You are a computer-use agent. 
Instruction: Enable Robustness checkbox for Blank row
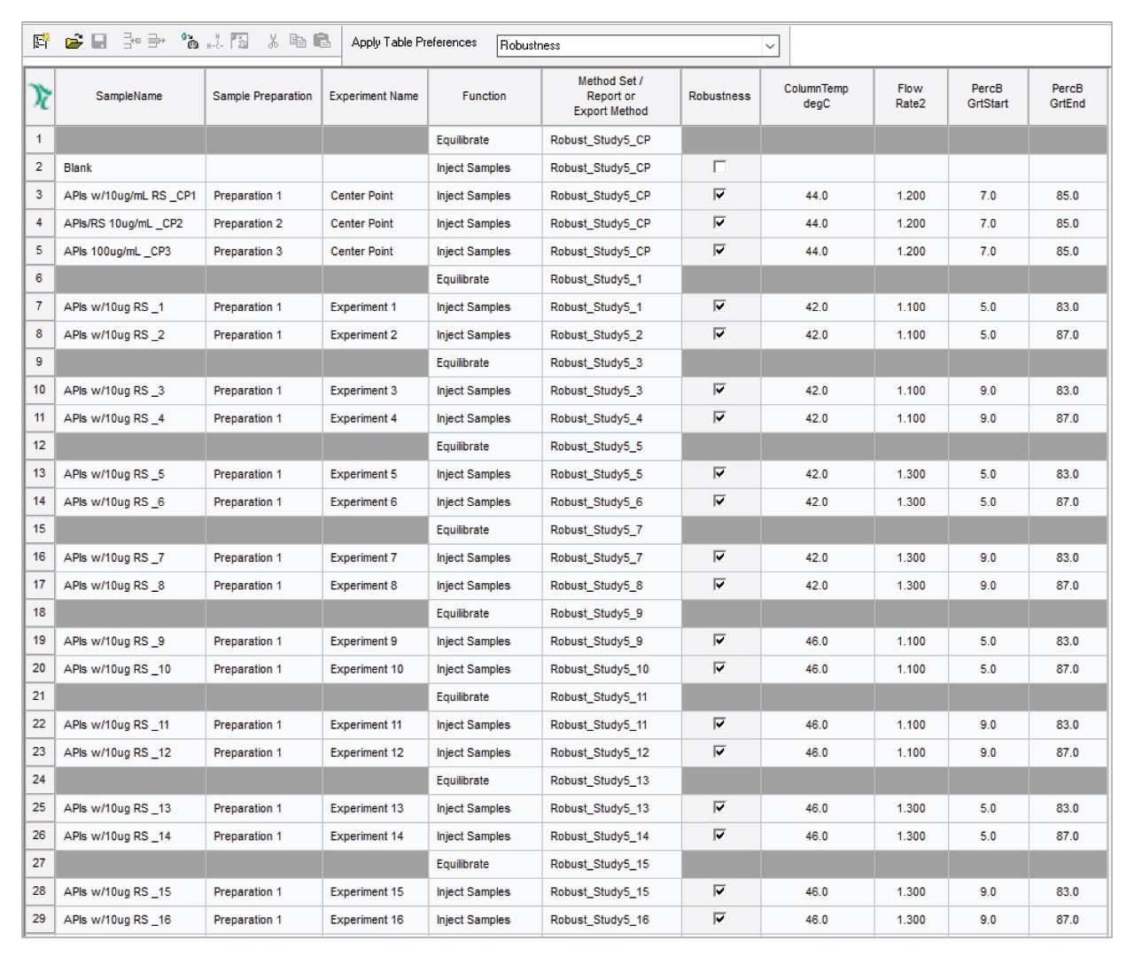[x=719, y=167]
